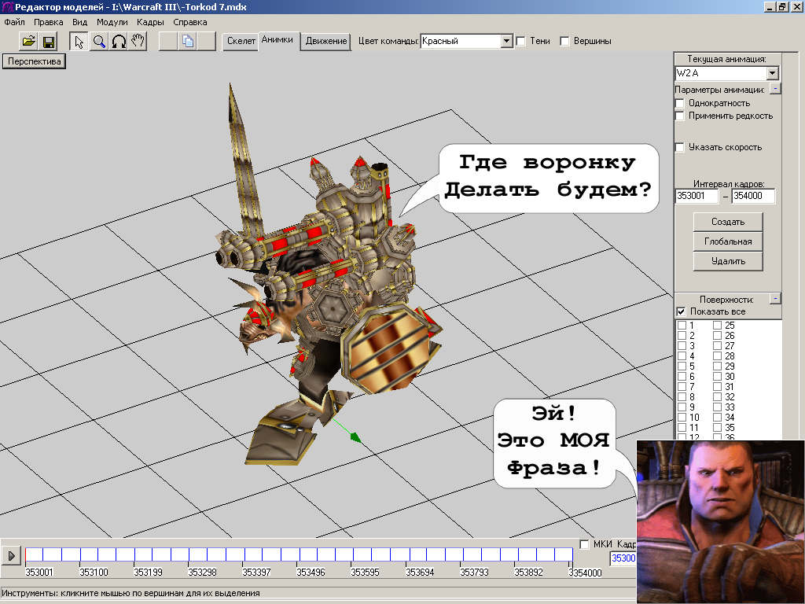Open the Цвет команды color dropdown
Viewport: 805px width, 604px height.
tap(507, 41)
